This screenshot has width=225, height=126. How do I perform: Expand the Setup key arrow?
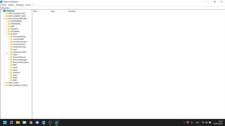tap(9, 70)
